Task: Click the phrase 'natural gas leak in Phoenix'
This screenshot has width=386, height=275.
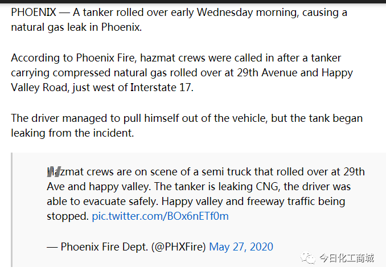Action: 76,27
